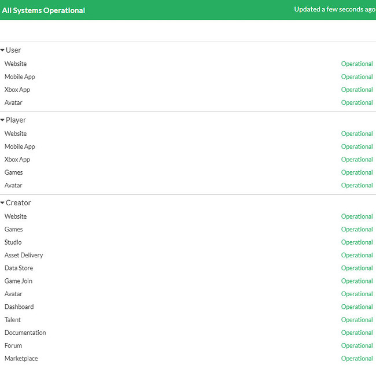Select Avatar under the User section
The height and width of the screenshot is (365, 376).
tap(13, 102)
